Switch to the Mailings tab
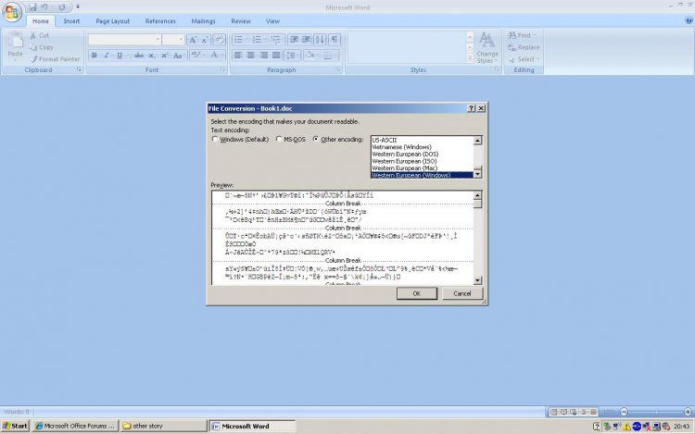695x434 pixels. coord(204,21)
